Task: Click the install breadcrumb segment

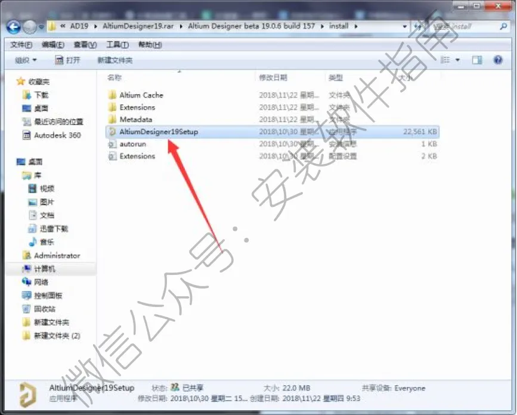Action: pyautogui.click(x=339, y=26)
